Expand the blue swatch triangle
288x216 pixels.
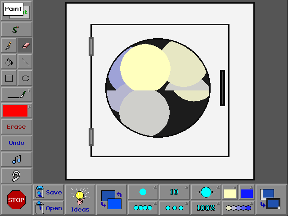coord(252,187)
